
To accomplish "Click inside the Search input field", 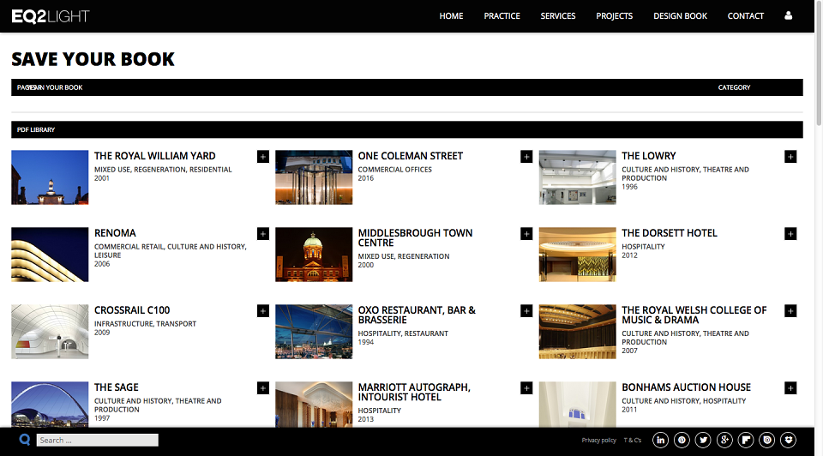I will pos(97,440).
